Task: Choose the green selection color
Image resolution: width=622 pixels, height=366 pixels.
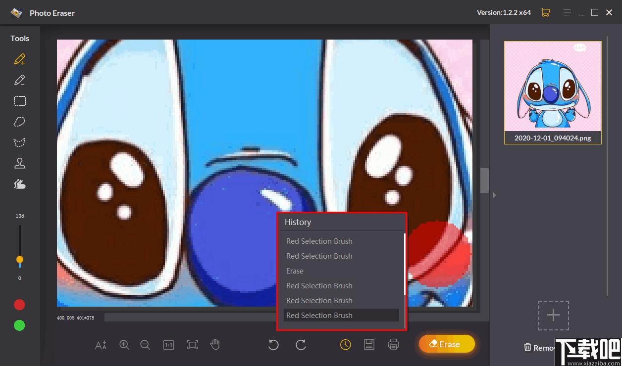Action: [19, 325]
